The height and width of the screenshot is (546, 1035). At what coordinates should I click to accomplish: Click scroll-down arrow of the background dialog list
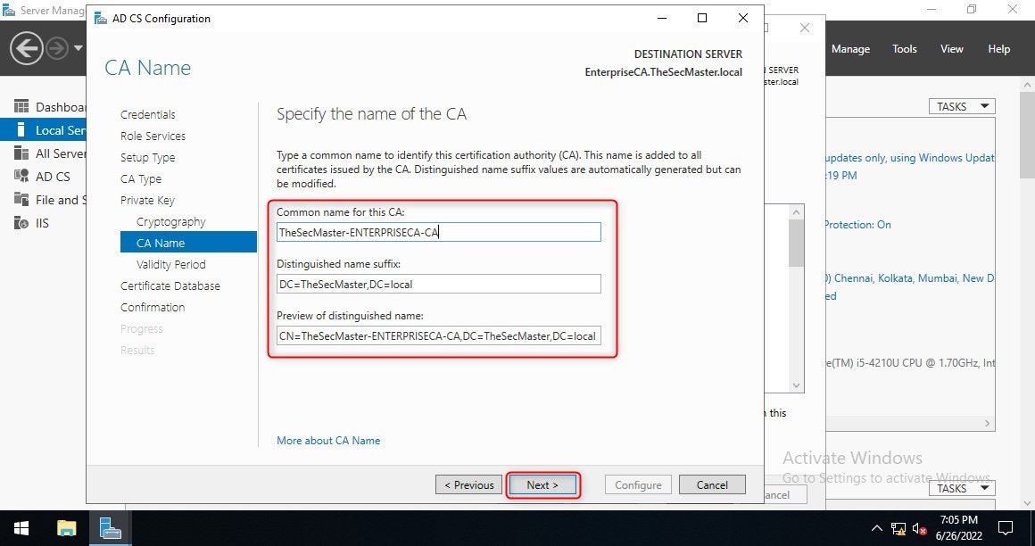(x=796, y=385)
